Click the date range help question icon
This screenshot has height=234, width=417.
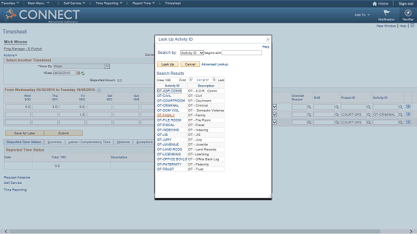click(99, 90)
